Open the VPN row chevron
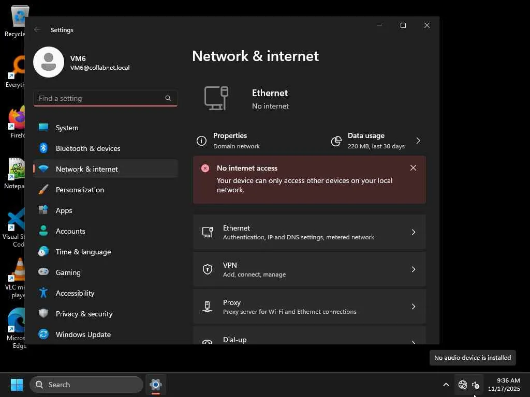 [x=413, y=269]
